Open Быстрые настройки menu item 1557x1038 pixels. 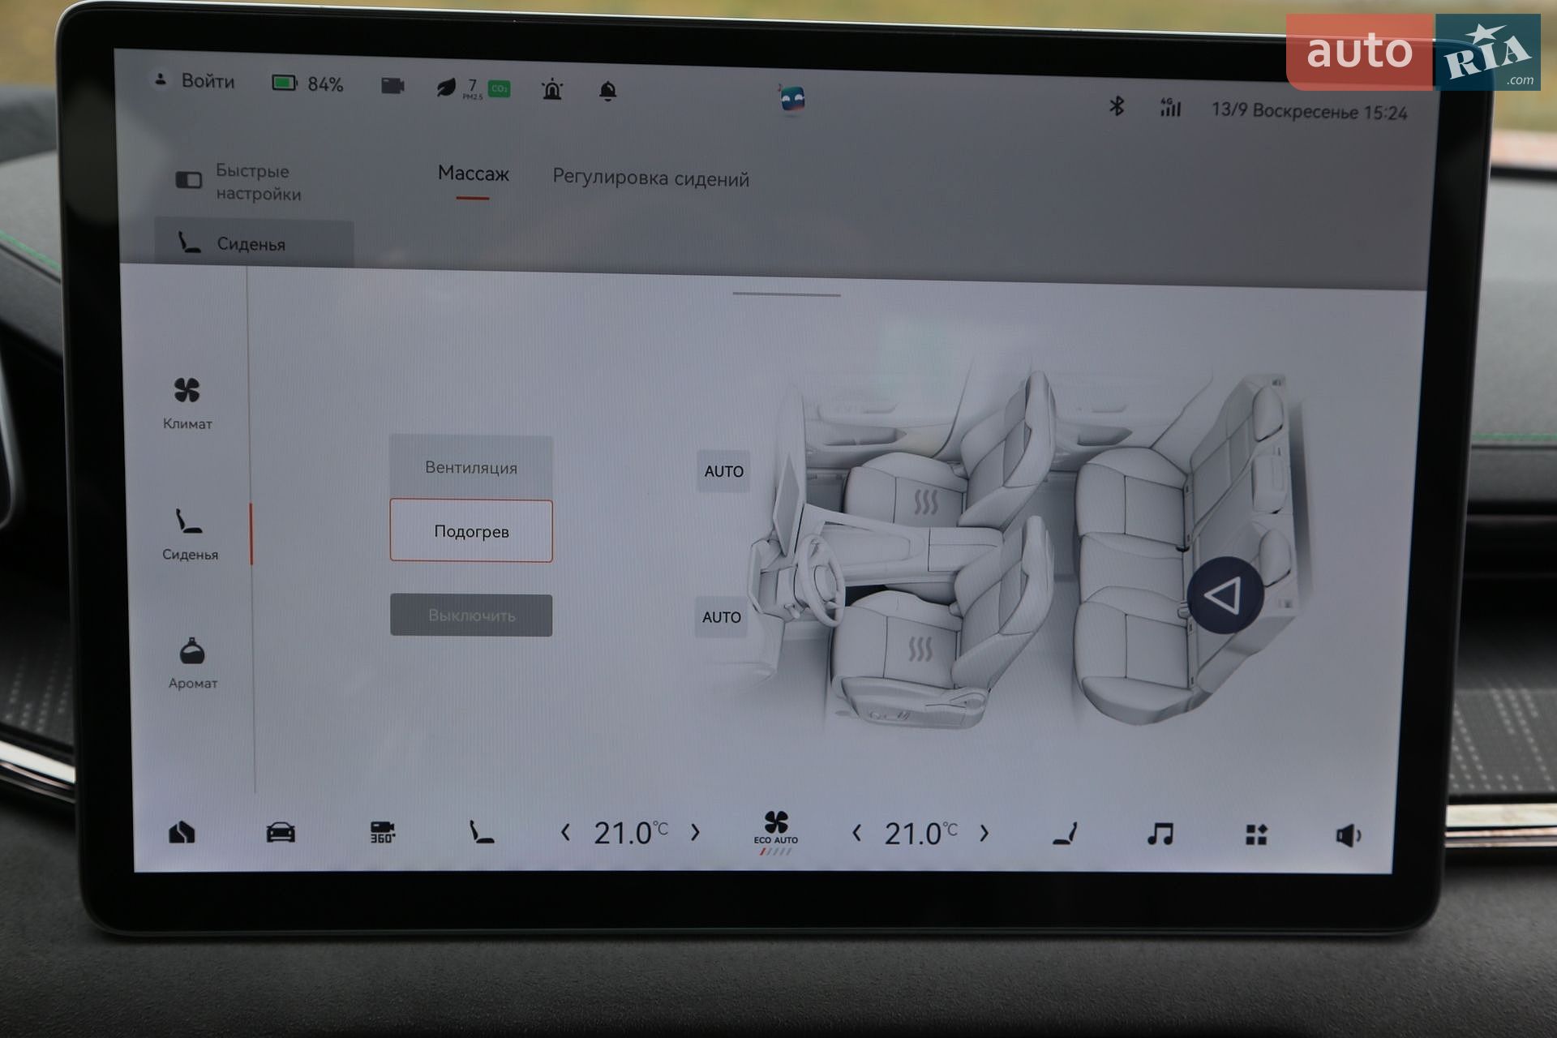click(x=240, y=182)
